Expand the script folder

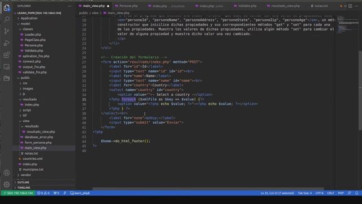[x=27, y=110]
